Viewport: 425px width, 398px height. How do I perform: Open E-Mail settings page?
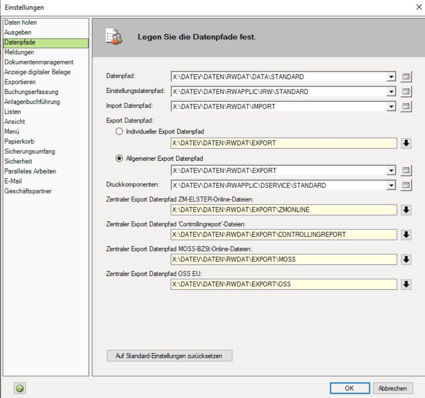coord(46,181)
